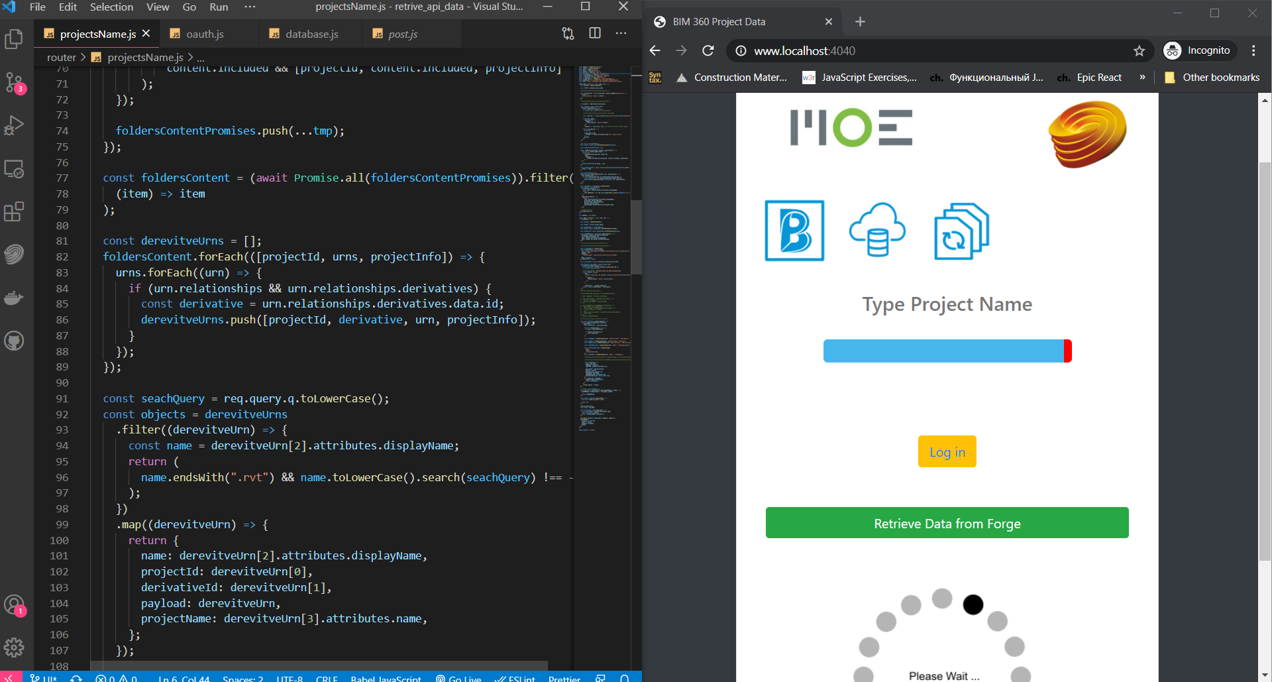Split the editor right
Viewport: 1272px width, 682px height.
[595, 34]
